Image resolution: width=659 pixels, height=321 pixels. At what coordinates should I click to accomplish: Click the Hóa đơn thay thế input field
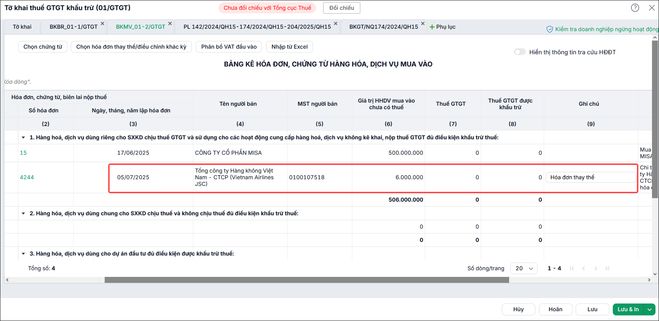pos(591,177)
